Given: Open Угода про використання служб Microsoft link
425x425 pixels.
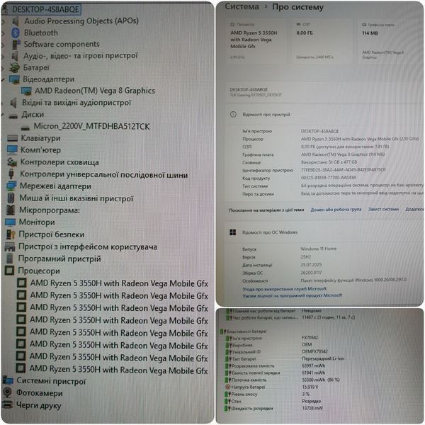Looking at the screenshot, I should tap(284, 289).
